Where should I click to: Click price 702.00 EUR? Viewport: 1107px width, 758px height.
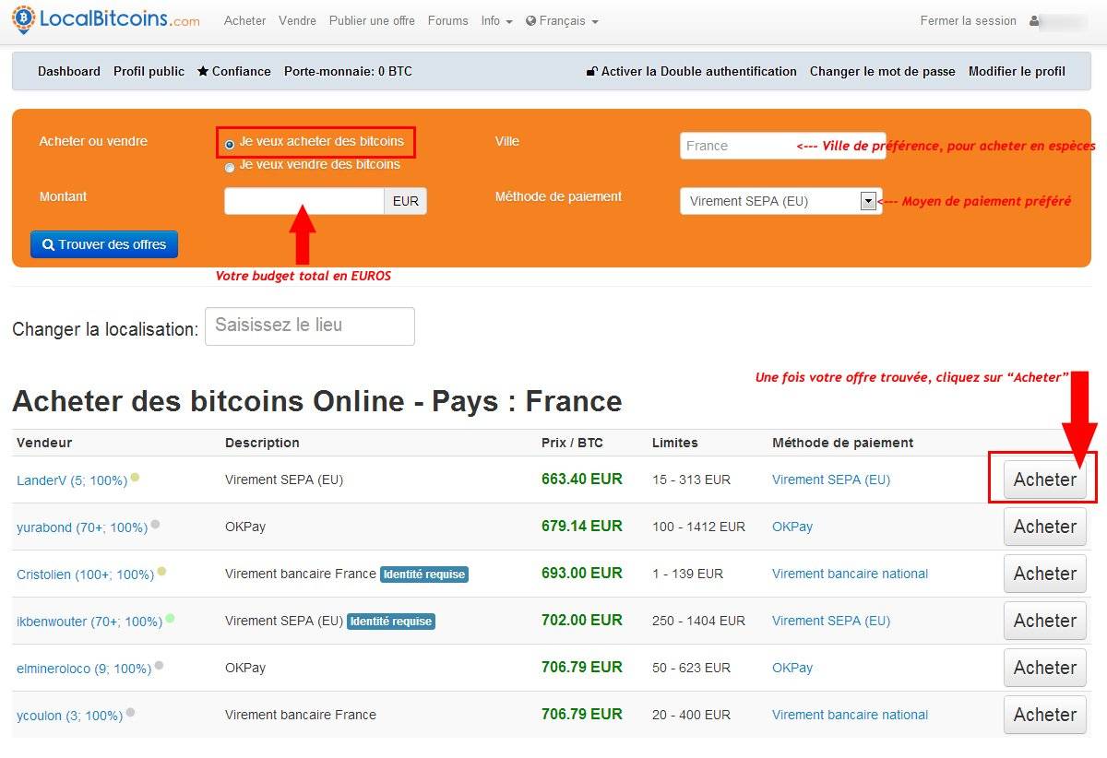point(582,621)
